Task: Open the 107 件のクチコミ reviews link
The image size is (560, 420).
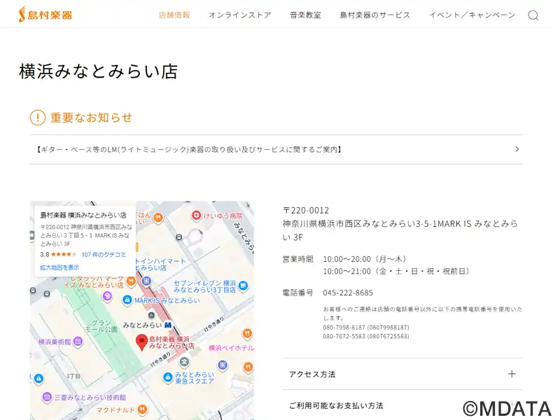Action: point(104,254)
